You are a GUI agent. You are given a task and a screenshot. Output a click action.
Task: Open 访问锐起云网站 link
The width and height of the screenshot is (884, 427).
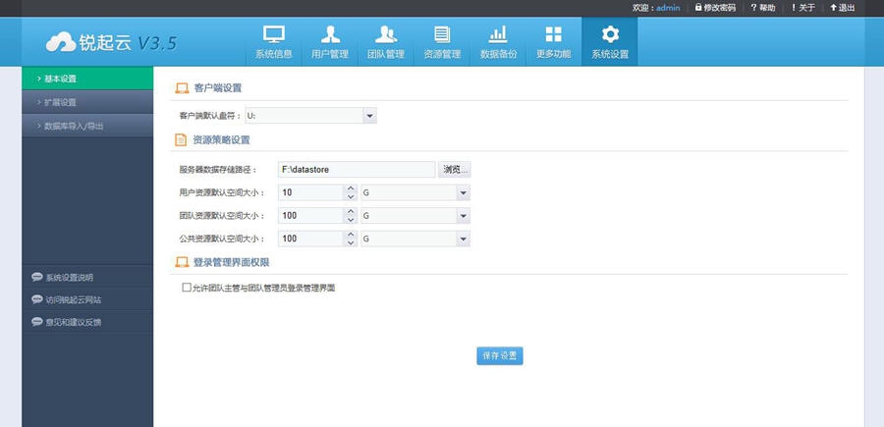coord(74,299)
